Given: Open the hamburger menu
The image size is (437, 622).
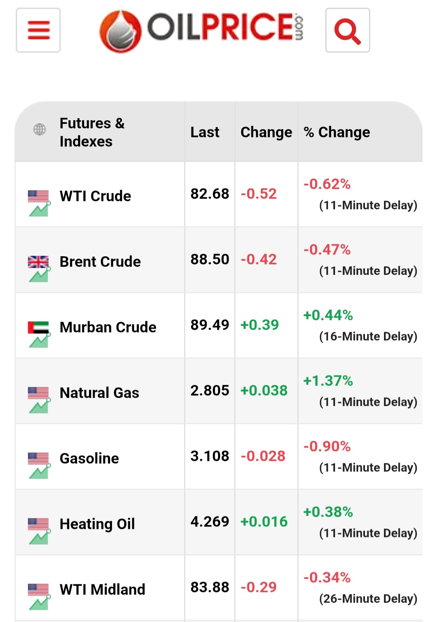Looking at the screenshot, I should (38, 30).
